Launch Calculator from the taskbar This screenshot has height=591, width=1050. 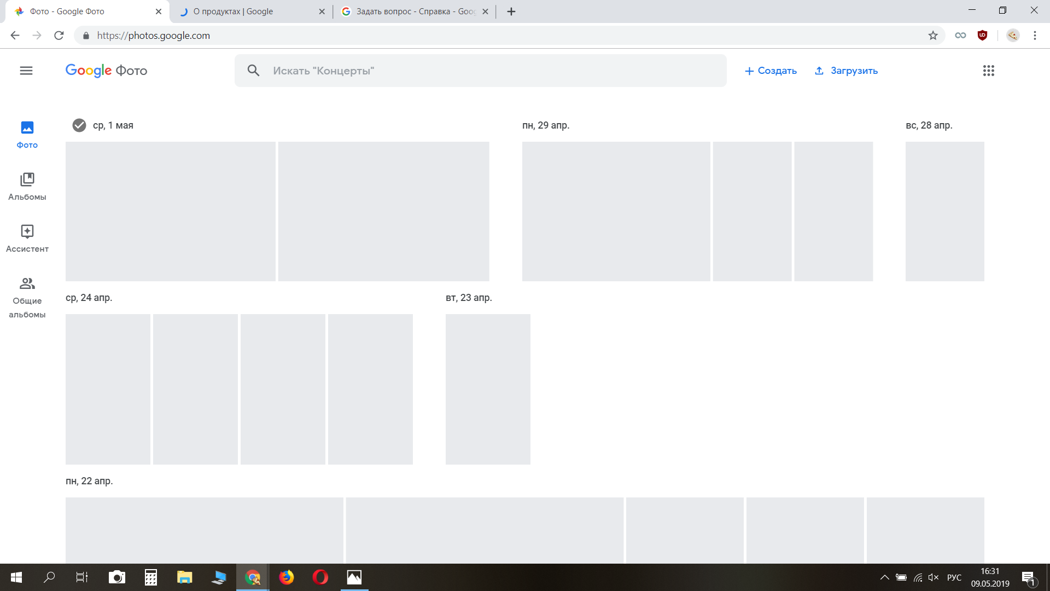pos(151,577)
